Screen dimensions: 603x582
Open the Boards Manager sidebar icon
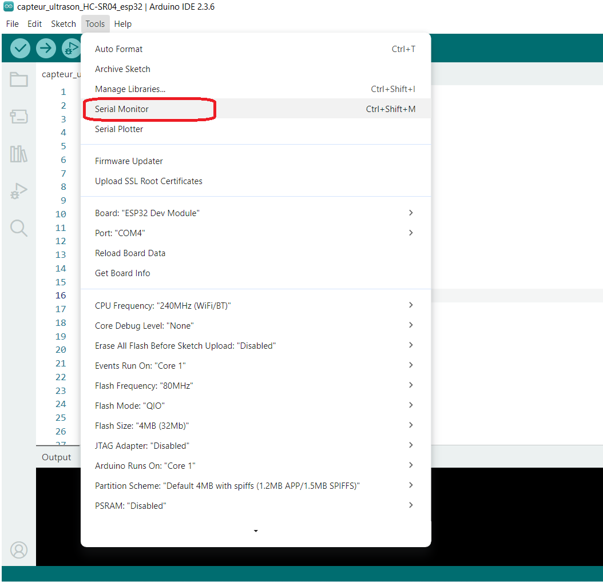(19, 117)
